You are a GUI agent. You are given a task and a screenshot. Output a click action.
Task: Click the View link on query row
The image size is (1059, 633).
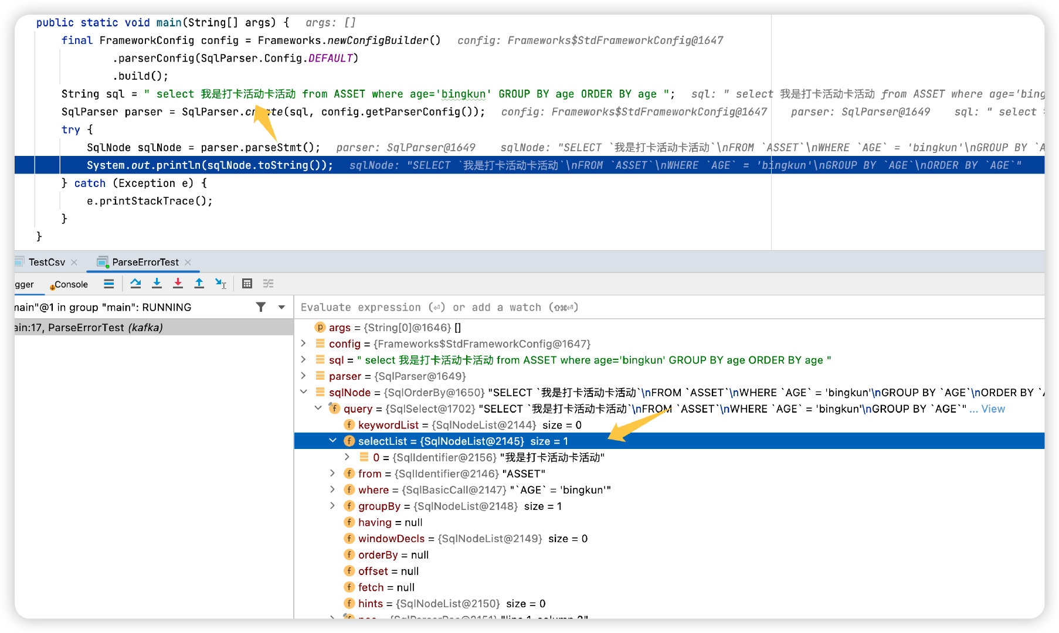coord(993,409)
